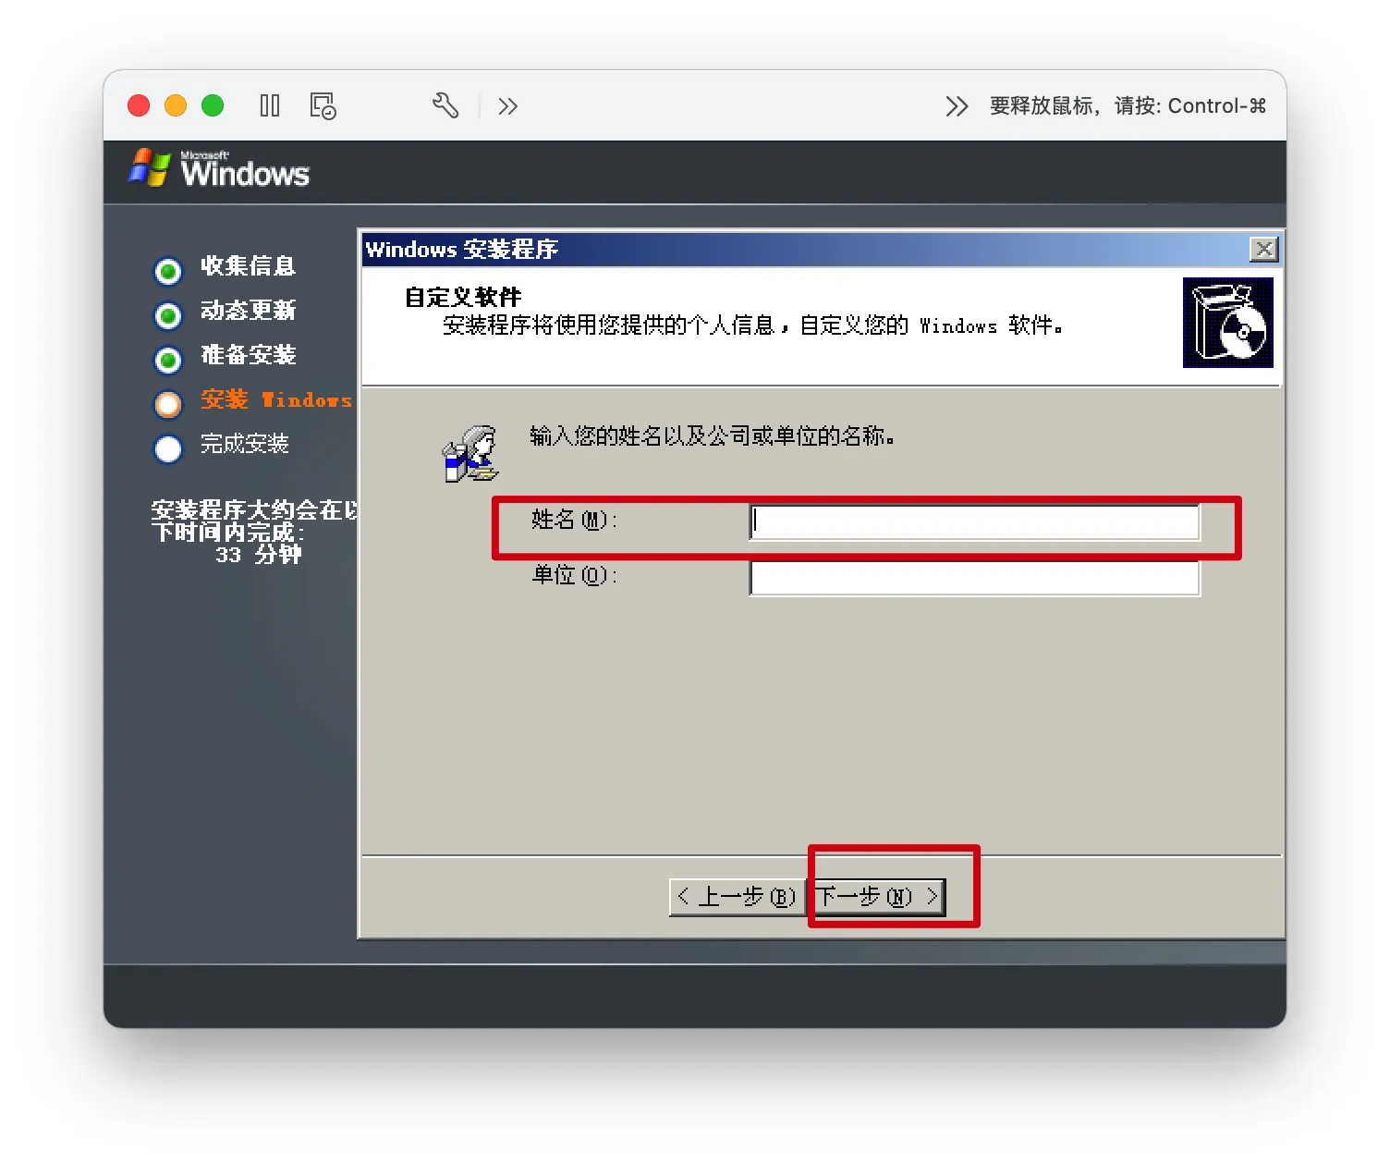Click the green full-screen window button
Image resolution: width=1390 pixels, height=1165 pixels.
[x=213, y=105]
